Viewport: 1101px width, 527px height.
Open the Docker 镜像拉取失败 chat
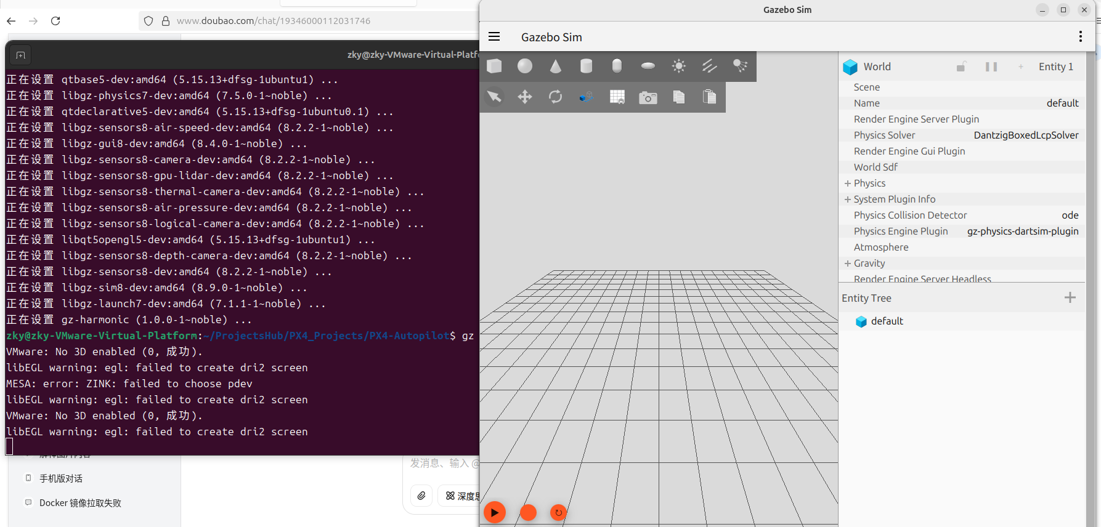[80, 503]
